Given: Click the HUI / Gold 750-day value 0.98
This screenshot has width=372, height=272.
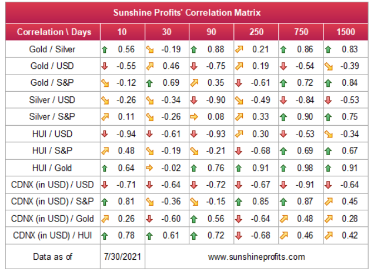Looking at the screenshot, I should (x=305, y=168).
